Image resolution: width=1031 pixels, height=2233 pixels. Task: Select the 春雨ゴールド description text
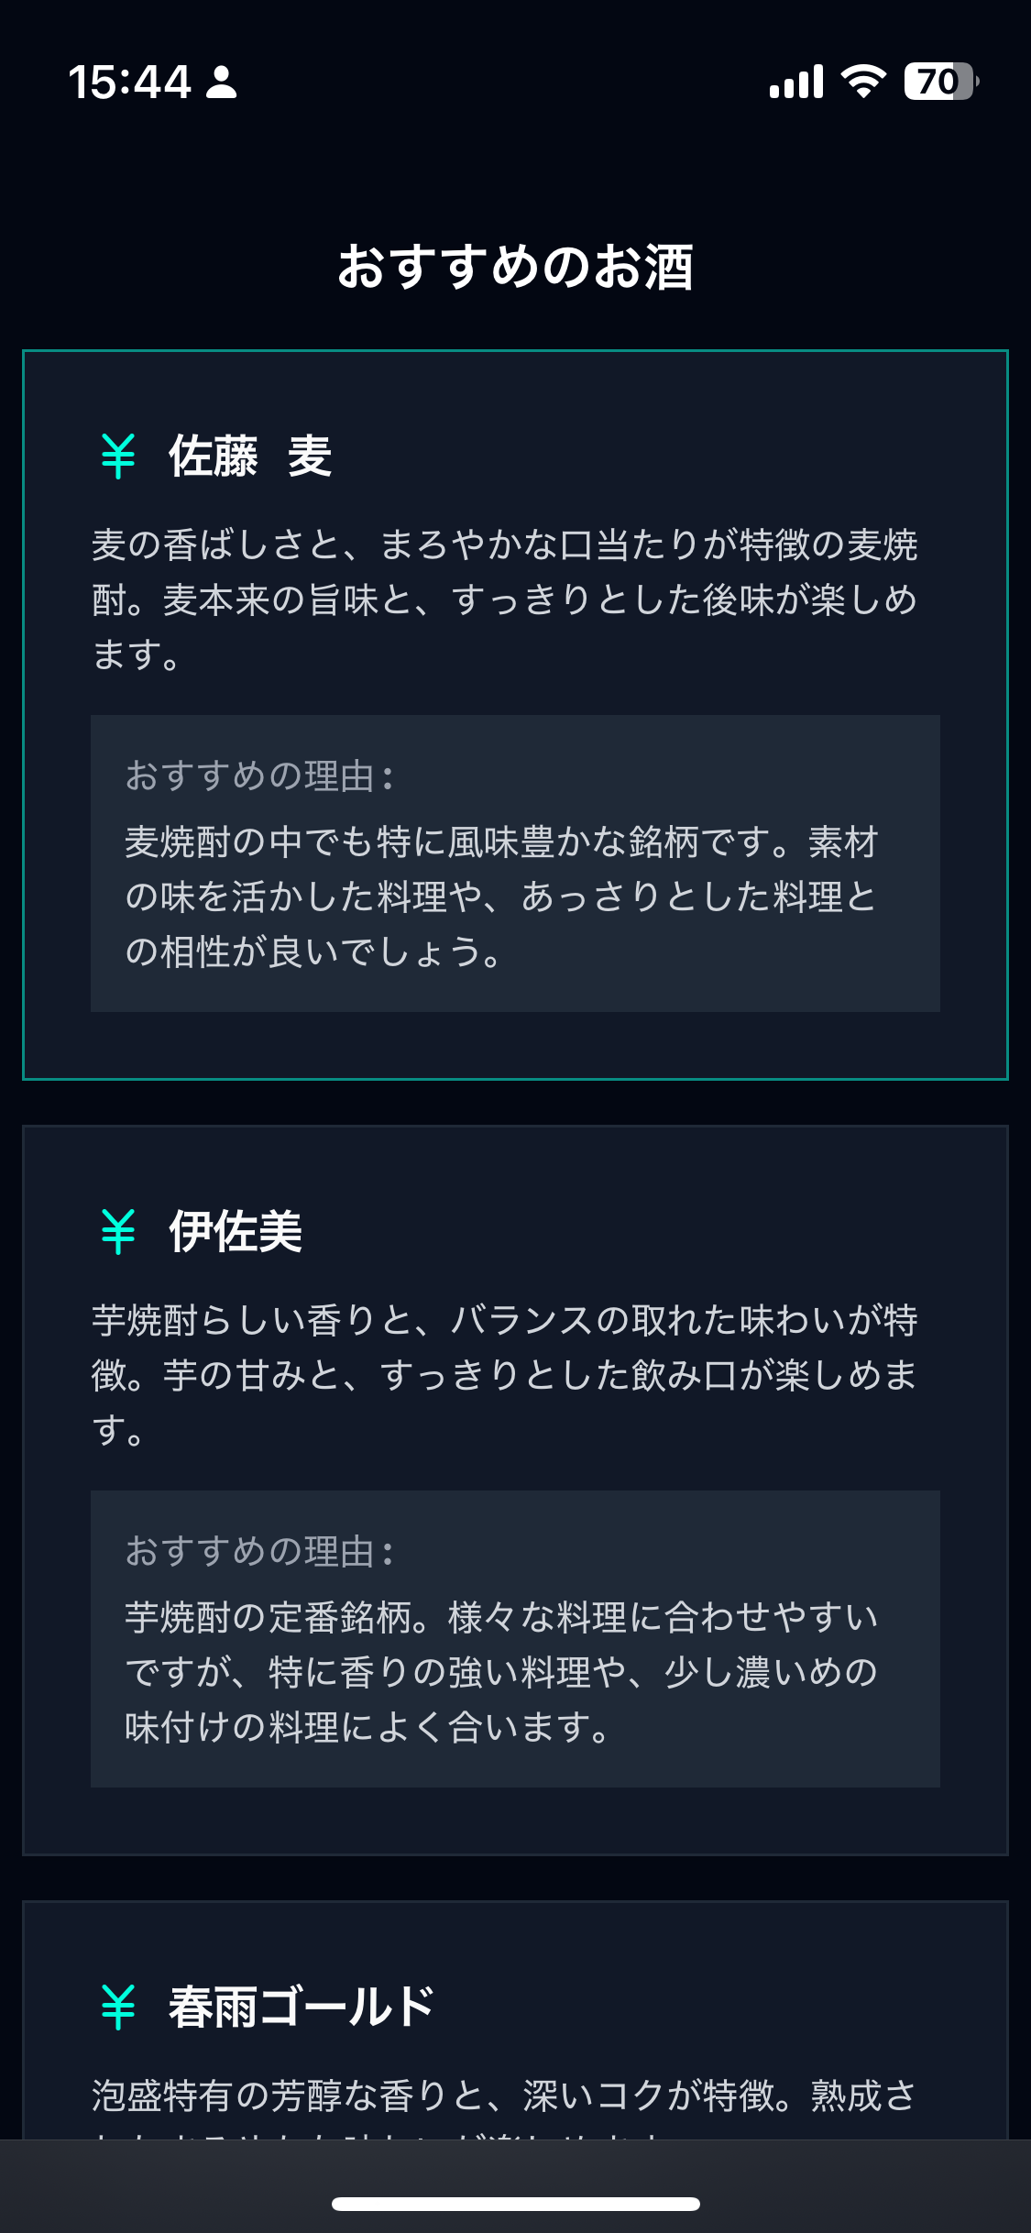point(504,2096)
